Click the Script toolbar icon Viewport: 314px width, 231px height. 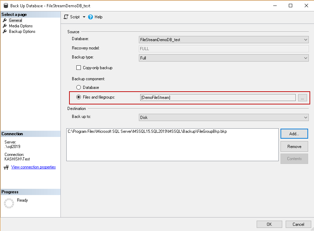66,17
